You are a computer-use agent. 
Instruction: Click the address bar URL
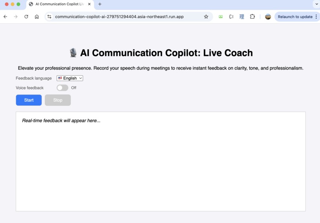[x=120, y=17]
